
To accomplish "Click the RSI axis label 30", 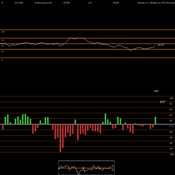I will pos(2,51).
